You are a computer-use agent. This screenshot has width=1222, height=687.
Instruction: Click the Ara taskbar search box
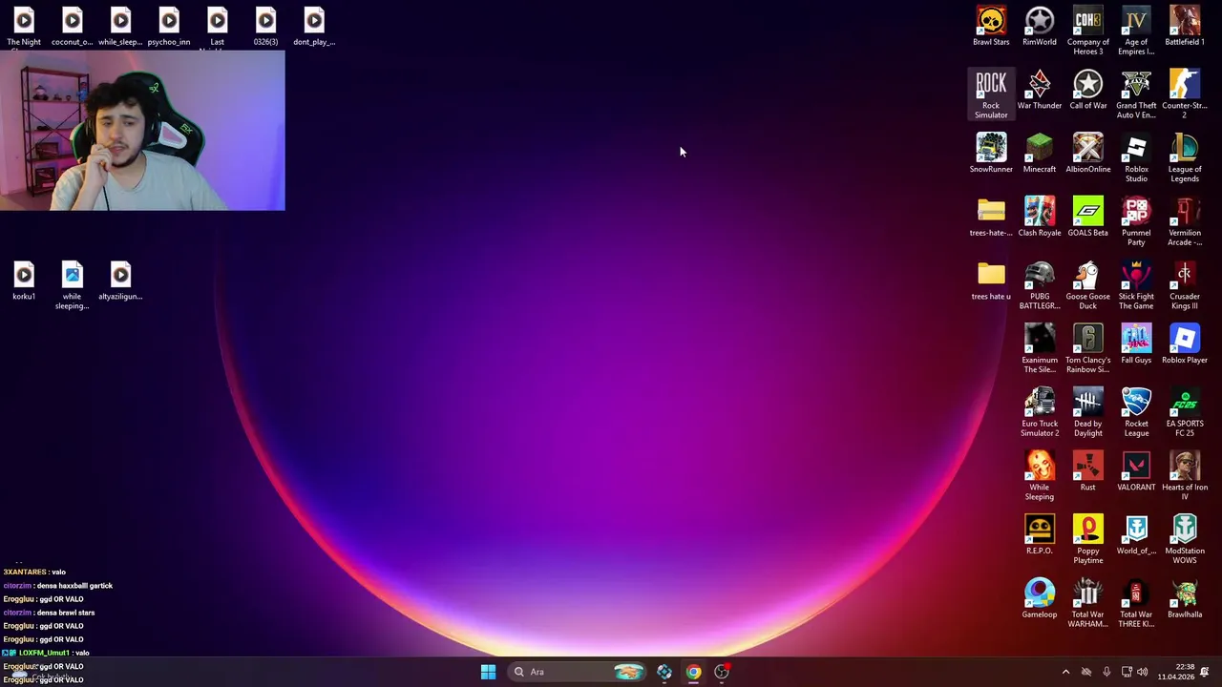[577, 672]
